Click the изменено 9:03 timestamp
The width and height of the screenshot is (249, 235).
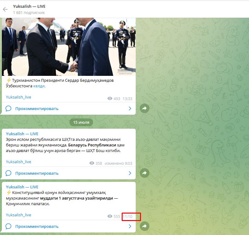118,163
